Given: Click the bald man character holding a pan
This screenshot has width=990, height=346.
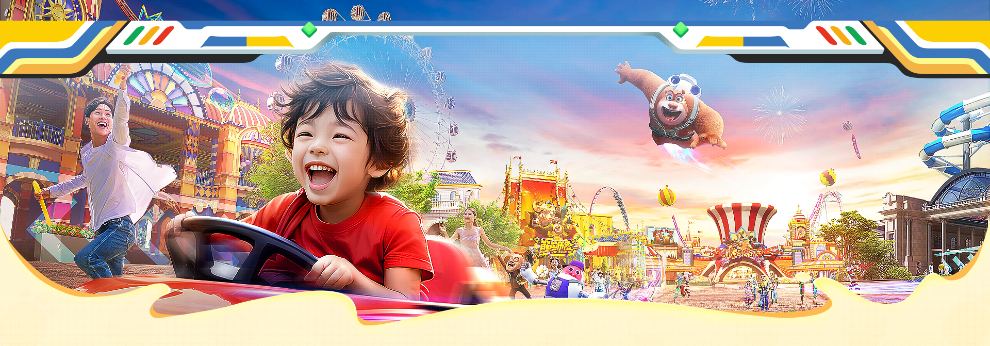Looking at the screenshot, I should click(516, 273).
